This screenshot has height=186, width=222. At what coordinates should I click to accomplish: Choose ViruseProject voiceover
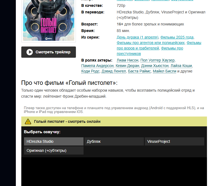tap(174, 141)
